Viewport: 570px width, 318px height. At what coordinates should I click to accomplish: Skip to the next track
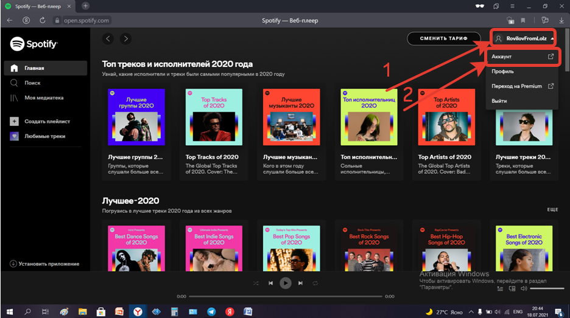tap(300, 283)
